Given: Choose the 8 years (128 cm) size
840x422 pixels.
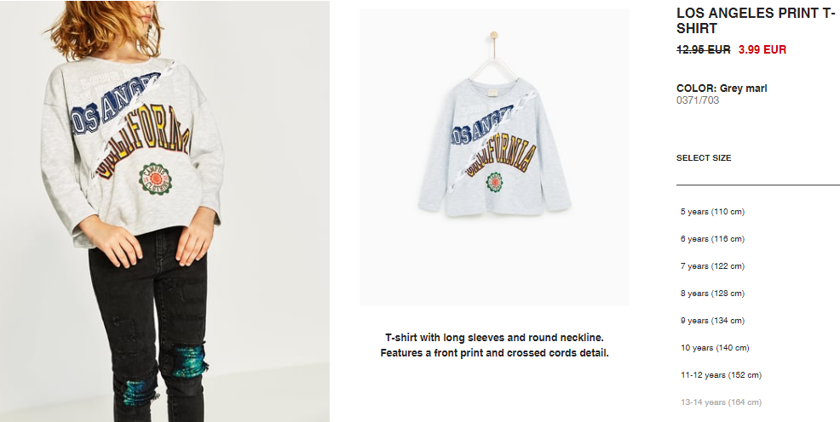Looking at the screenshot, I should pos(712,294).
